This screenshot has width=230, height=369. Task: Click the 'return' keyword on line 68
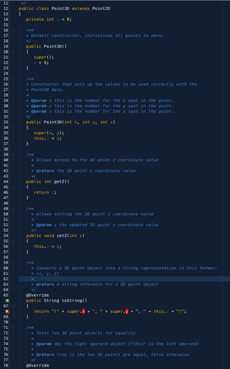41,311
